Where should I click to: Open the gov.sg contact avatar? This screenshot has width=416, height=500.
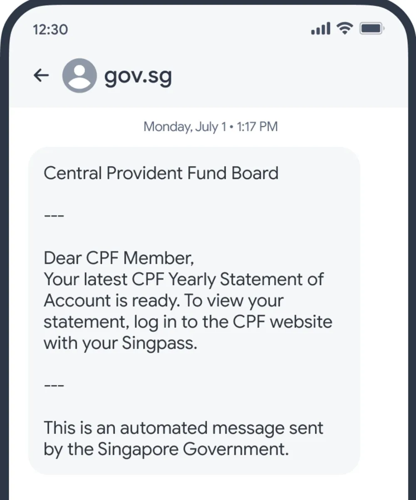[x=79, y=75]
